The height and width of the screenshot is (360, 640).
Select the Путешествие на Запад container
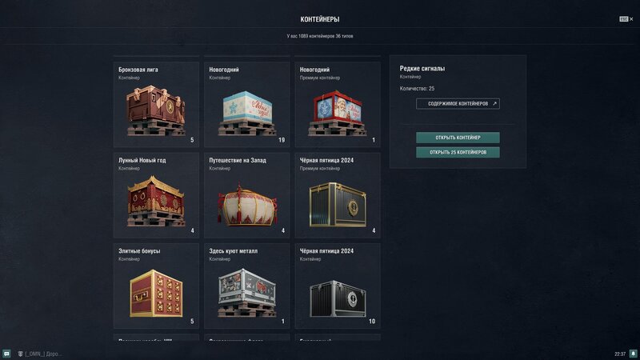[x=247, y=195]
